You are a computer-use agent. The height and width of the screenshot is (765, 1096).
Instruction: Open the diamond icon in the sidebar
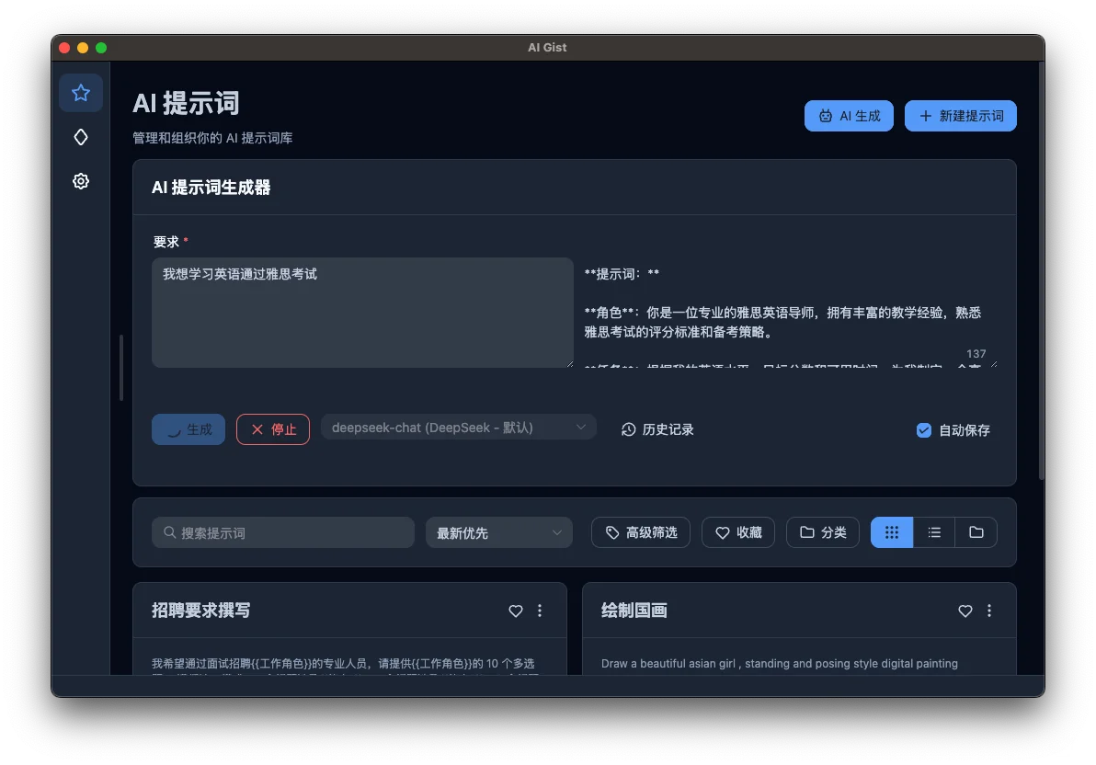(81, 137)
